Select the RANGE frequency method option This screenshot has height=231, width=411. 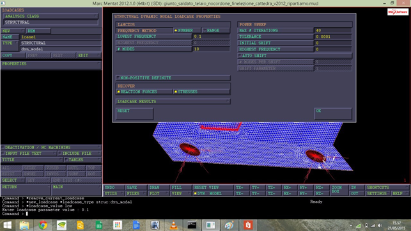tap(216, 31)
